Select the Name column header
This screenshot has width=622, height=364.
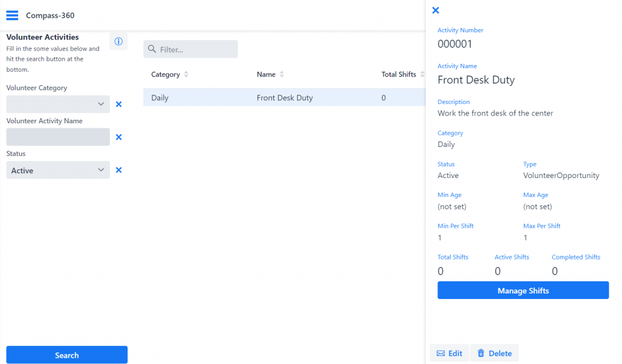point(266,74)
